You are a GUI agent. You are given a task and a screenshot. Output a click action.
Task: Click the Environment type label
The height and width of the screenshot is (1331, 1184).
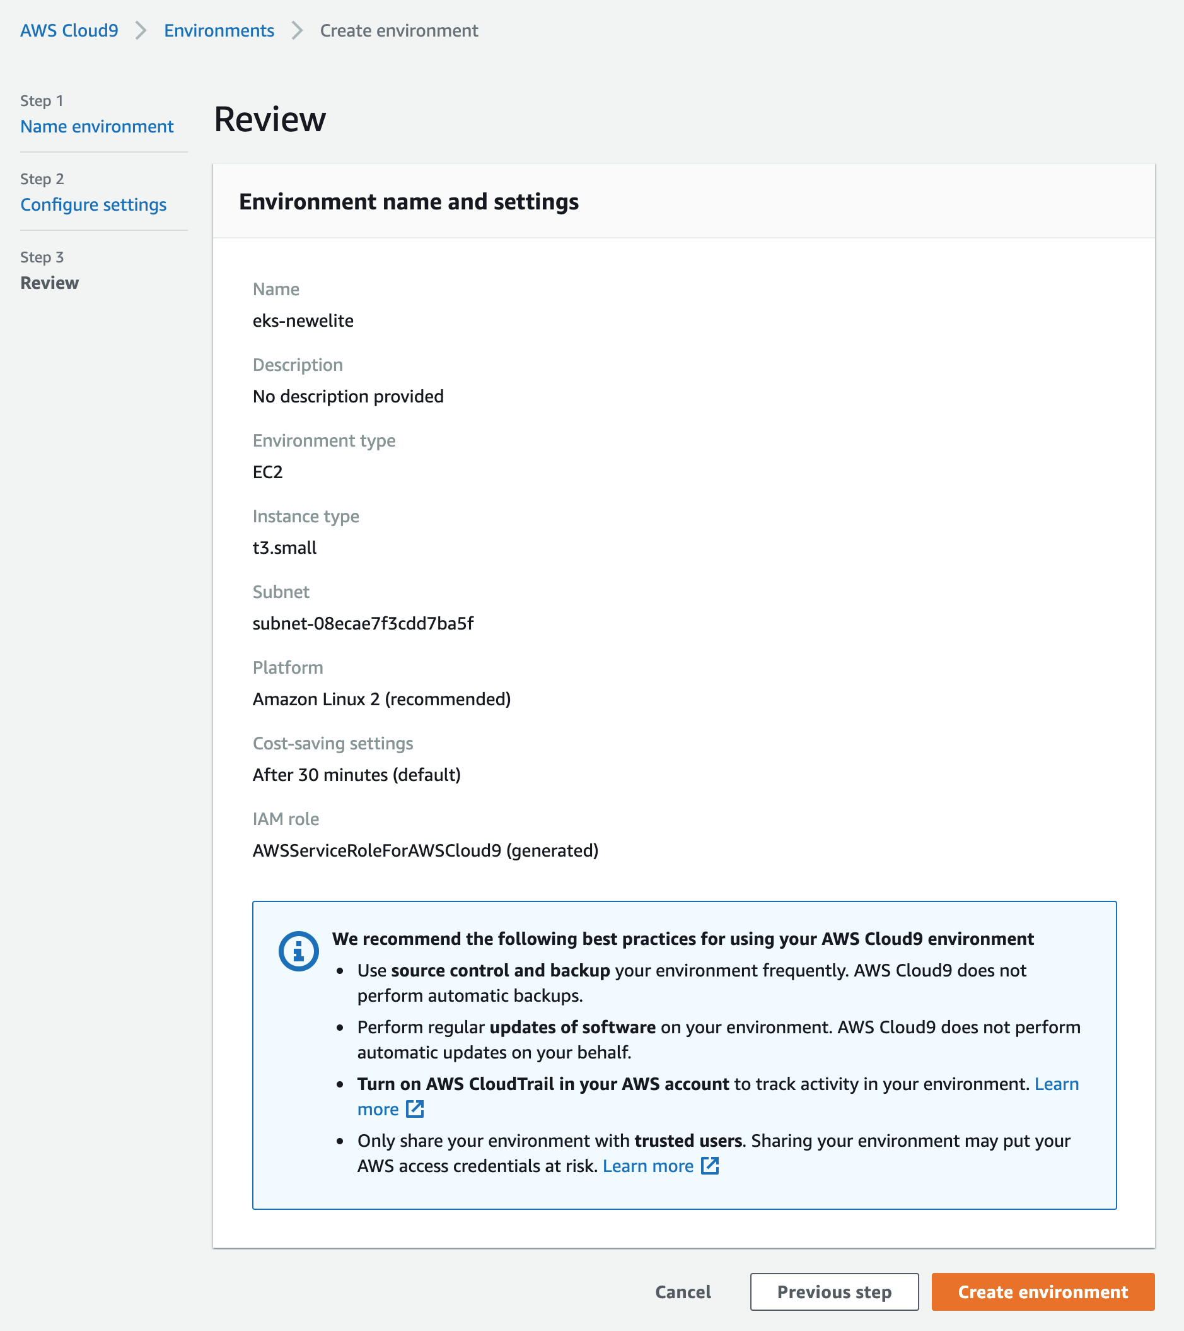click(324, 441)
